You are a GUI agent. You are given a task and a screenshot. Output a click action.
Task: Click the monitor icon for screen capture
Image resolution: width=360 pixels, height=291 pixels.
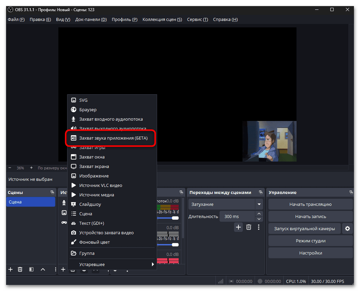(74, 166)
